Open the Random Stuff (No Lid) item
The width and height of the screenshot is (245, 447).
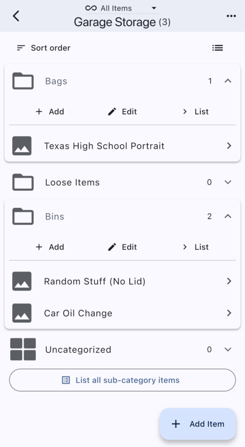coord(122,282)
